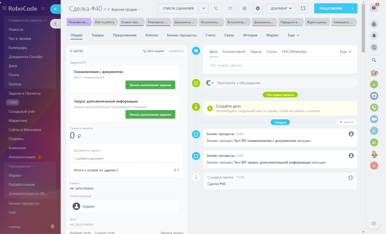Open the Комментарий tab in timeline
This screenshot has height=234, width=386.
tap(234, 51)
